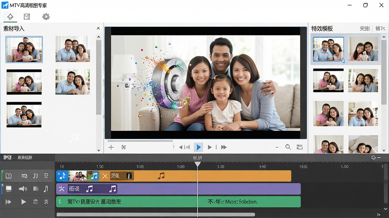Open the first tab right of the 特效模板 heading

(x=365, y=28)
